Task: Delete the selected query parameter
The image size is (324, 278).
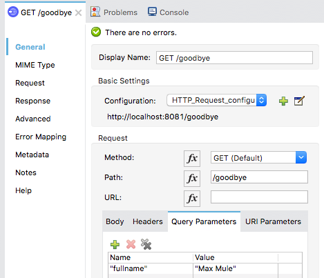Action: [x=131, y=244]
